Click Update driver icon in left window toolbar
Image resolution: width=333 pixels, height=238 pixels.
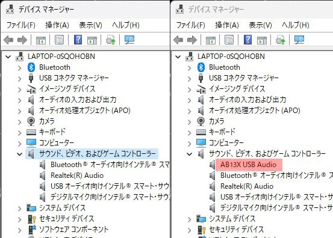pyautogui.click(x=110, y=40)
